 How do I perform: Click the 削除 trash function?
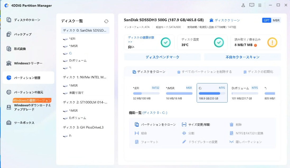click(x=236, y=124)
